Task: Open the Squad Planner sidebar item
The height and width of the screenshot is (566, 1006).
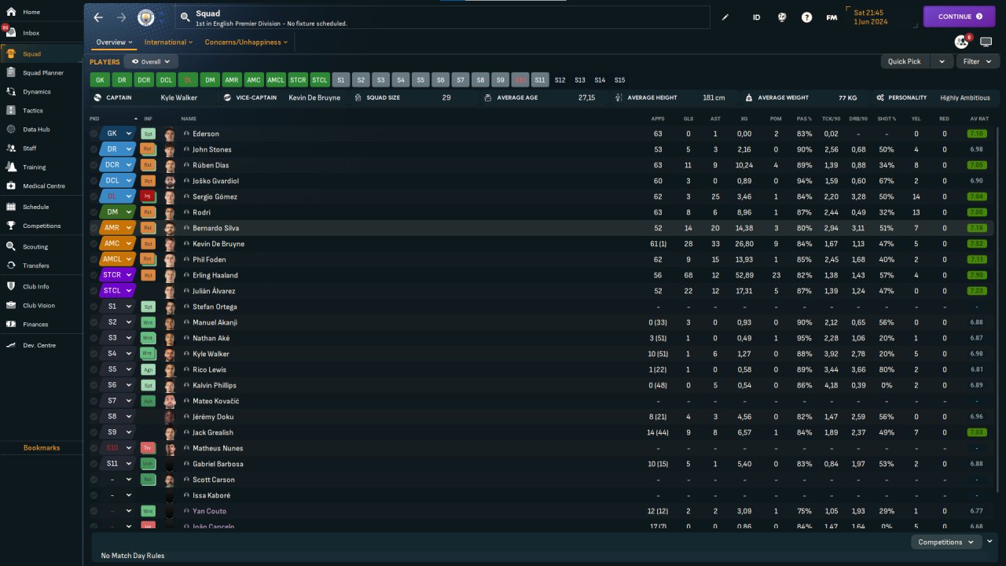Action: coord(43,72)
